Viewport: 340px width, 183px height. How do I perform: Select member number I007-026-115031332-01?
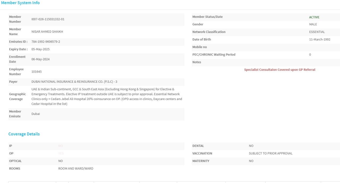(48, 19)
